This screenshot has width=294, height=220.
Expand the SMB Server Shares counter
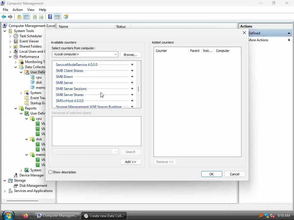(x=132, y=95)
